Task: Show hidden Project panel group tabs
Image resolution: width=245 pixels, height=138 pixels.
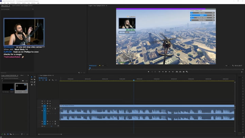Action: pyautogui.click(x=28, y=75)
